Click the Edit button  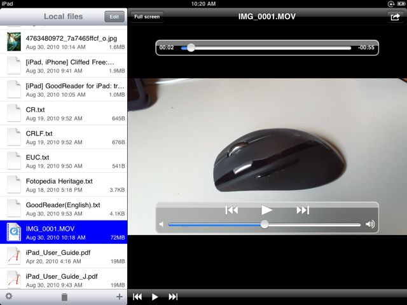tap(114, 17)
